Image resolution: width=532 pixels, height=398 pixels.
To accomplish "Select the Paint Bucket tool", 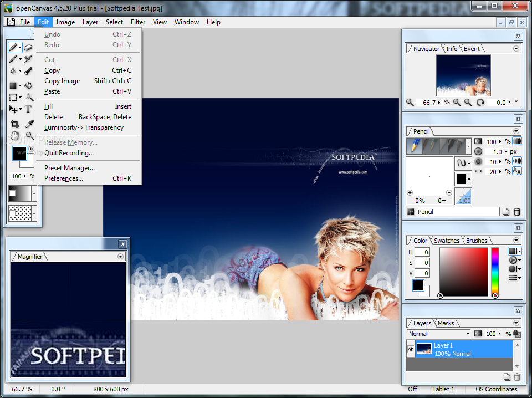I will 28,85.
